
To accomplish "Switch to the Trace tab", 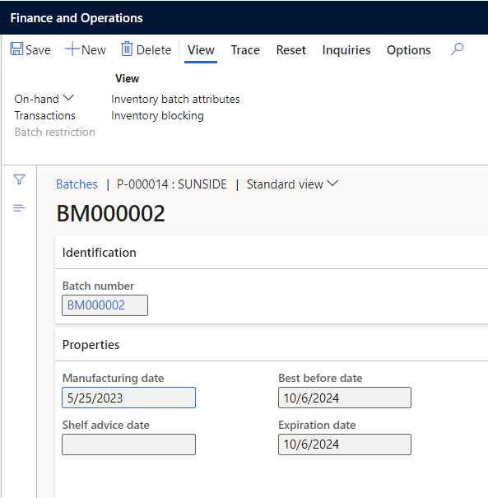I will [245, 50].
